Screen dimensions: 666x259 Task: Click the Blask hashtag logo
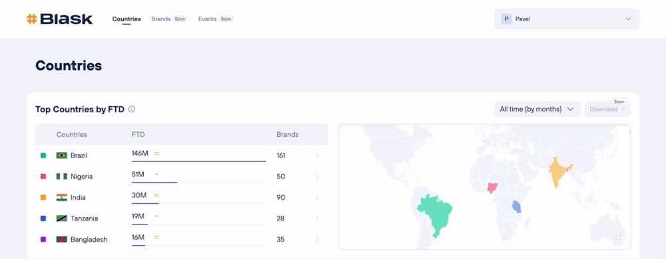click(x=32, y=19)
